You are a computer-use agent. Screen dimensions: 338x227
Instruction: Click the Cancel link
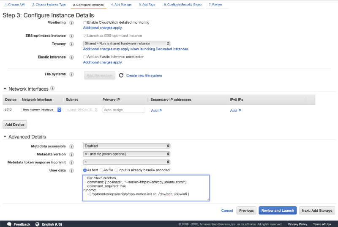pyautogui.click(x=227, y=210)
